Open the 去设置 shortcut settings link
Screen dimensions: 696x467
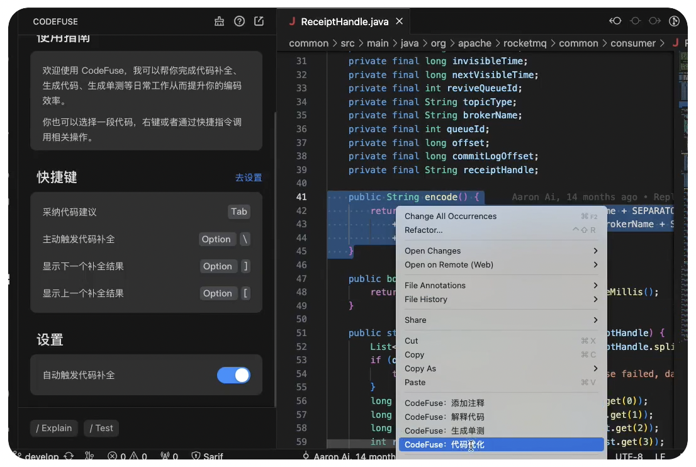(x=249, y=177)
